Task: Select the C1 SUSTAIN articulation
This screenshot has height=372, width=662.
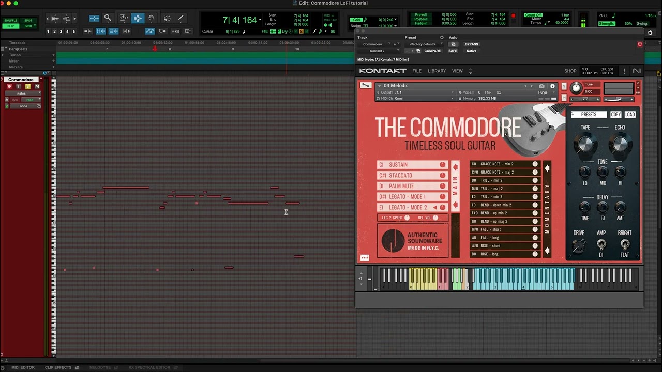Action: (412, 165)
